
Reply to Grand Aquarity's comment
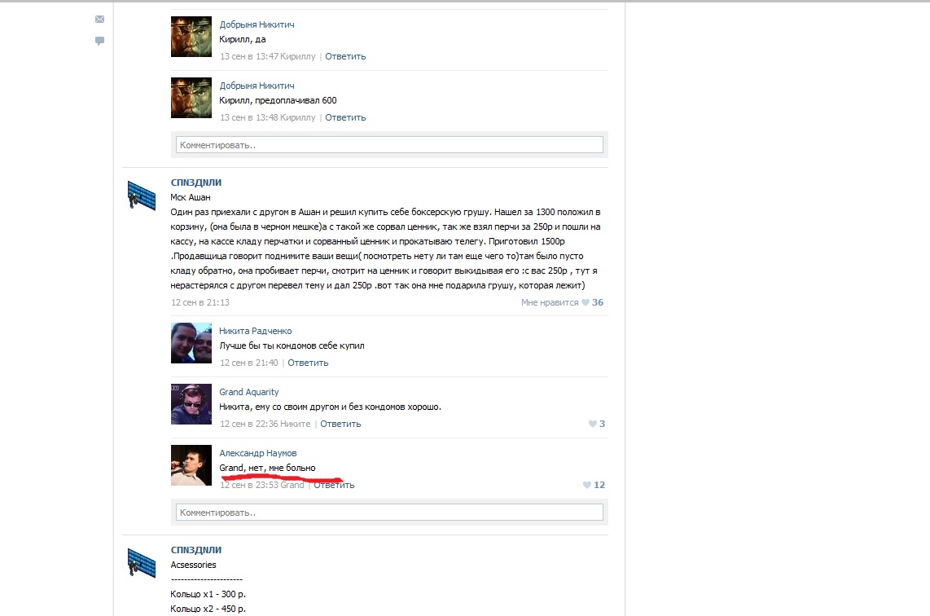pos(340,424)
